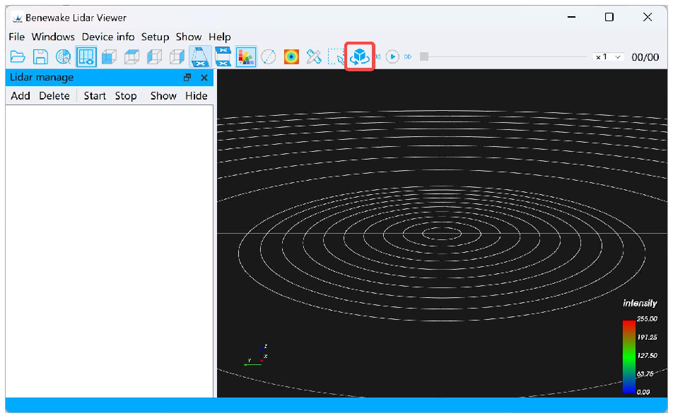Viewport: 673px width, 418px height.
Task: Click the 255.00 legend value
Action: [647, 319]
